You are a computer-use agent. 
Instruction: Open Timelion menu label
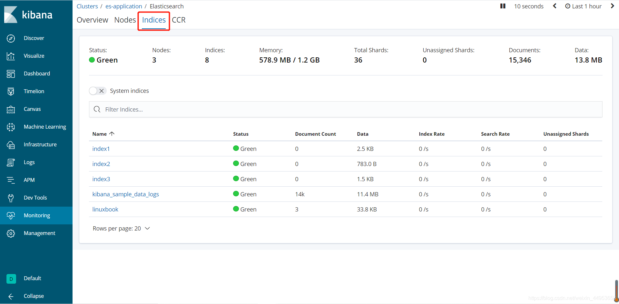click(34, 92)
